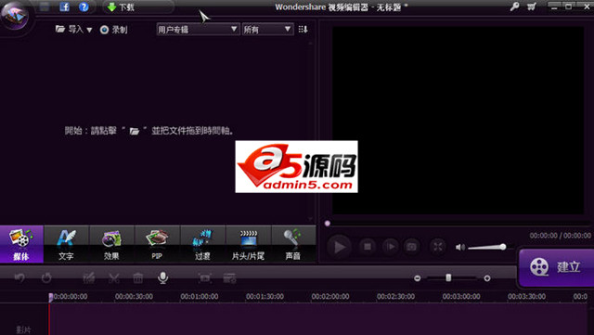Click the folder icon in the start hint
This screenshot has width=594, height=335.
(135, 131)
